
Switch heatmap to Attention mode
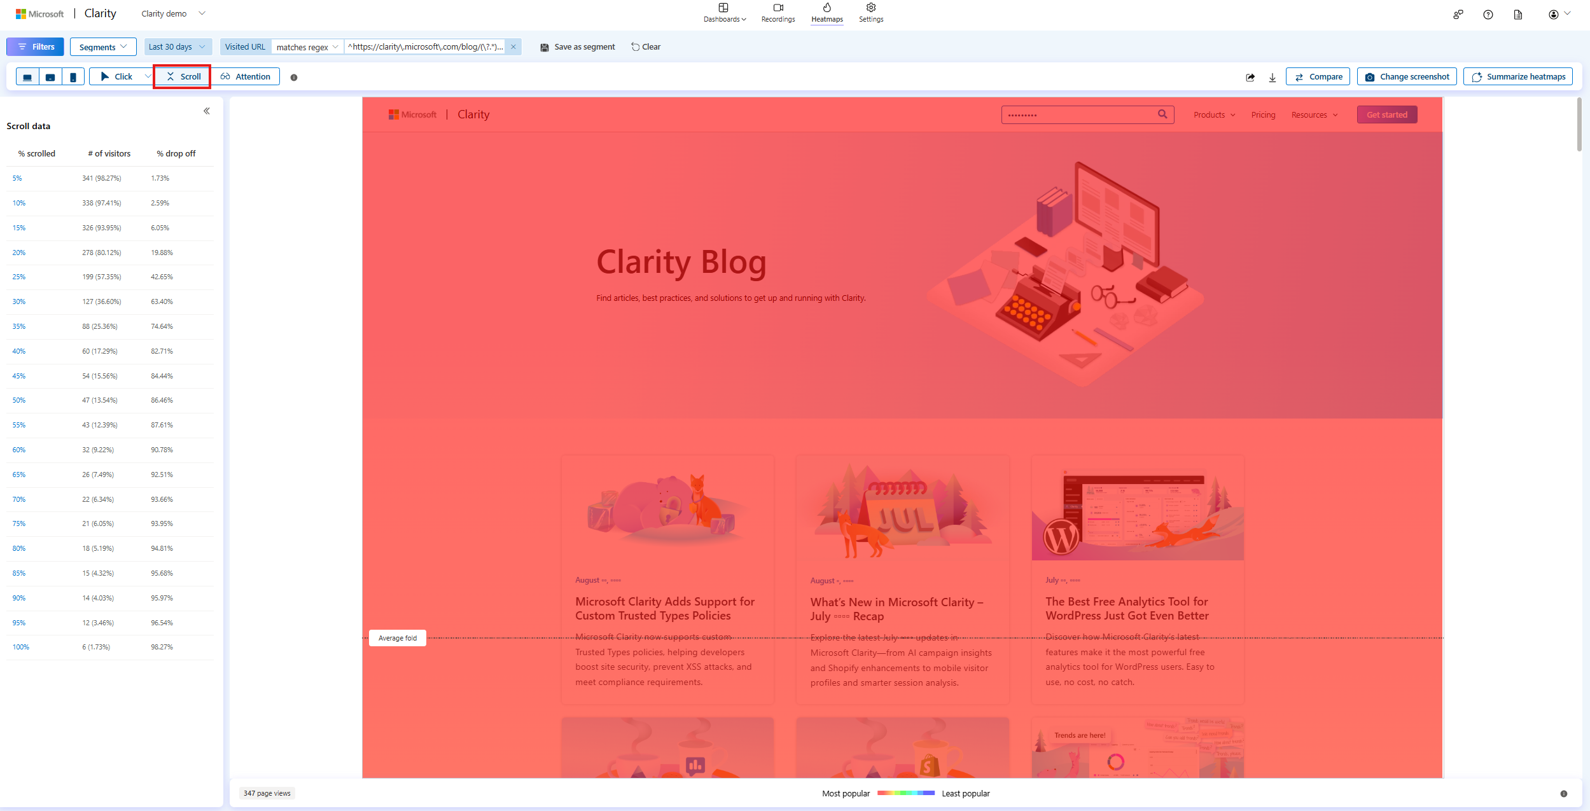tap(246, 76)
